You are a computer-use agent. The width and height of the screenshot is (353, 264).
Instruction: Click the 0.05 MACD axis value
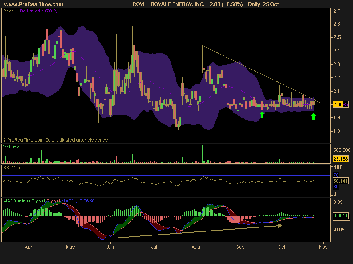point(338,202)
